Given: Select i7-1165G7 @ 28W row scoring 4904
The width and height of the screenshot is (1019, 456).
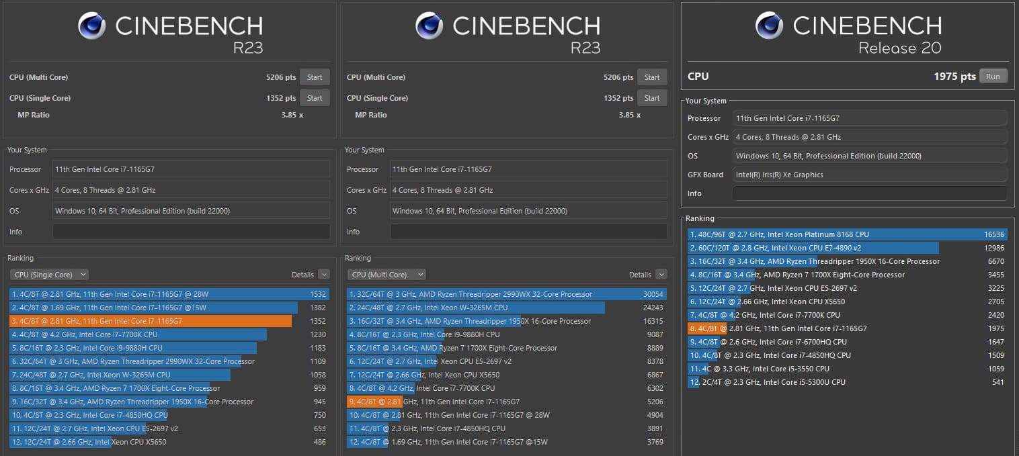Looking at the screenshot, I should pos(507,415).
